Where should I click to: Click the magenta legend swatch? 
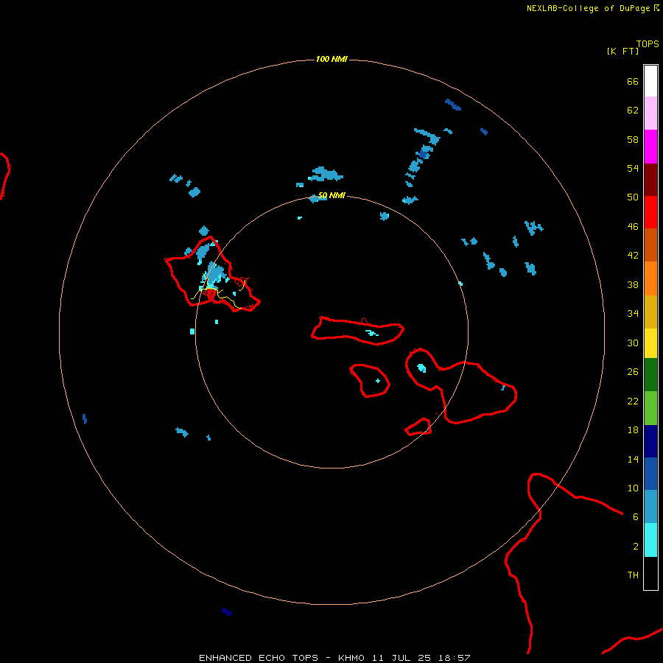coord(650,147)
